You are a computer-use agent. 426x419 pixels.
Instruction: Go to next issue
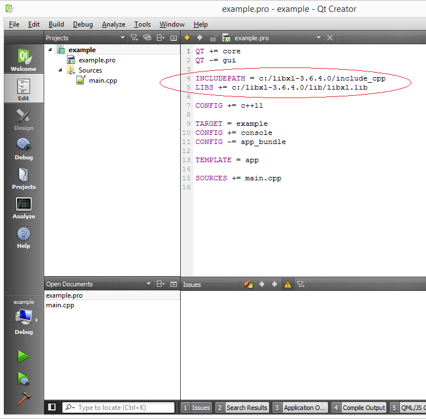click(x=275, y=284)
